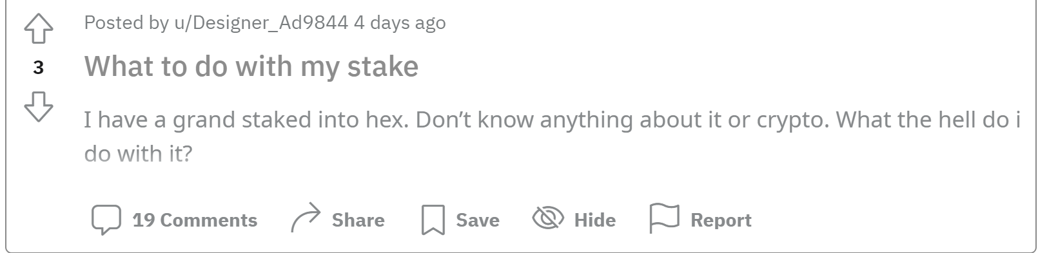Click the phrase "What the hell do i" in the body
This screenshot has width=1038, height=253.
[x=928, y=120]
